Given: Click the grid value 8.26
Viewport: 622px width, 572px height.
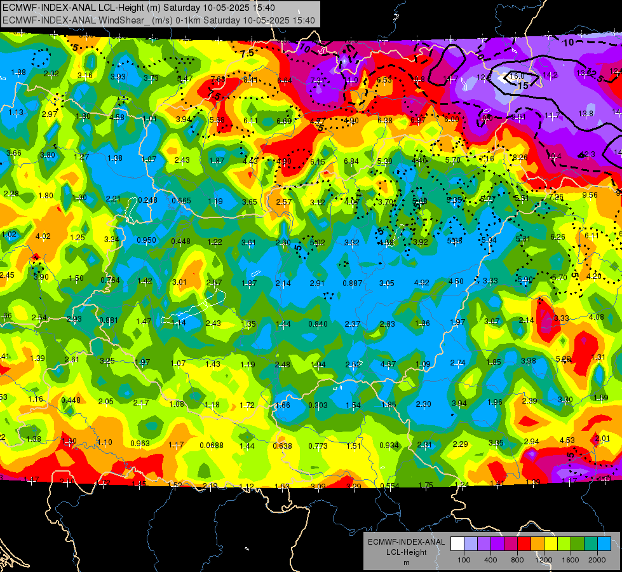Looking at the screenshot, I should click(x=520, y=158).
